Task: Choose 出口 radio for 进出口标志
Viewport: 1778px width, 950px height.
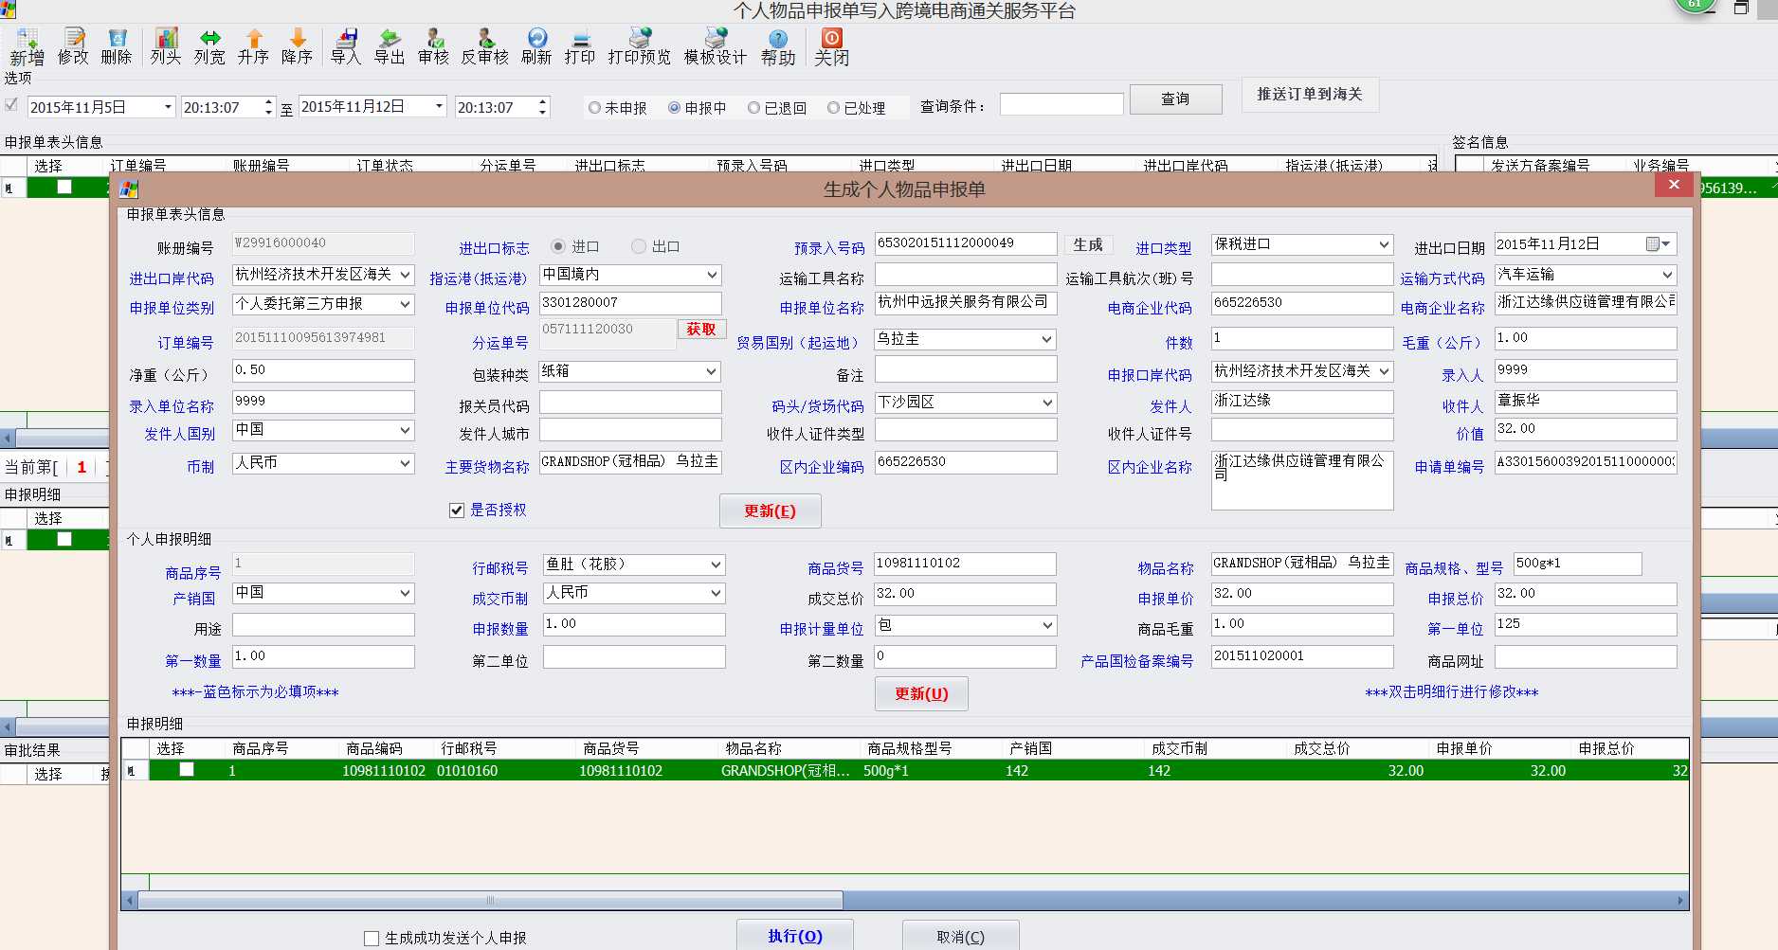Action: (639, 246)
